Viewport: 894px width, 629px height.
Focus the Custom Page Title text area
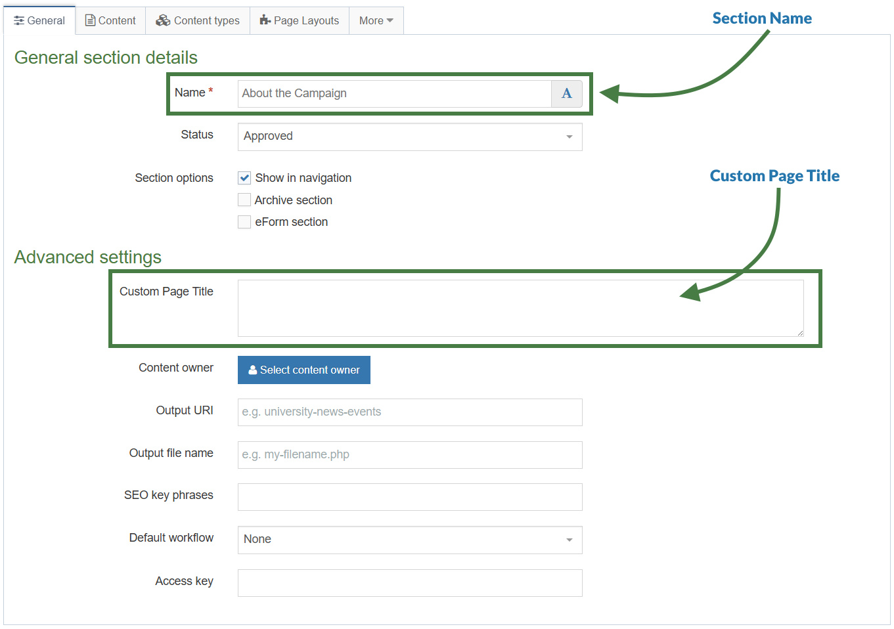point(521,309)
